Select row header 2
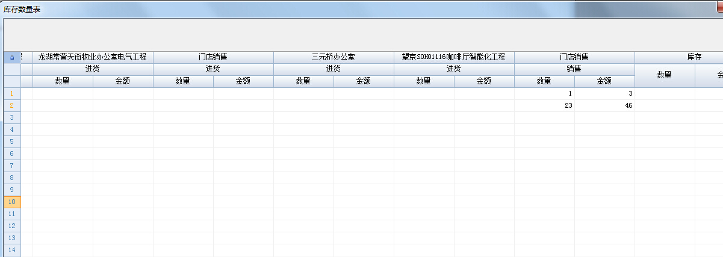Viewport: 723px width, 257px height. click(12, 105)
